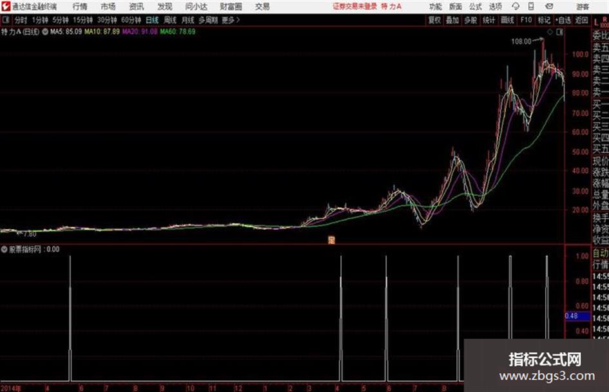This screenshot has width=609, height=392.
Task: Open the 财富圈 menu
Action: click(x=231, y=6)
